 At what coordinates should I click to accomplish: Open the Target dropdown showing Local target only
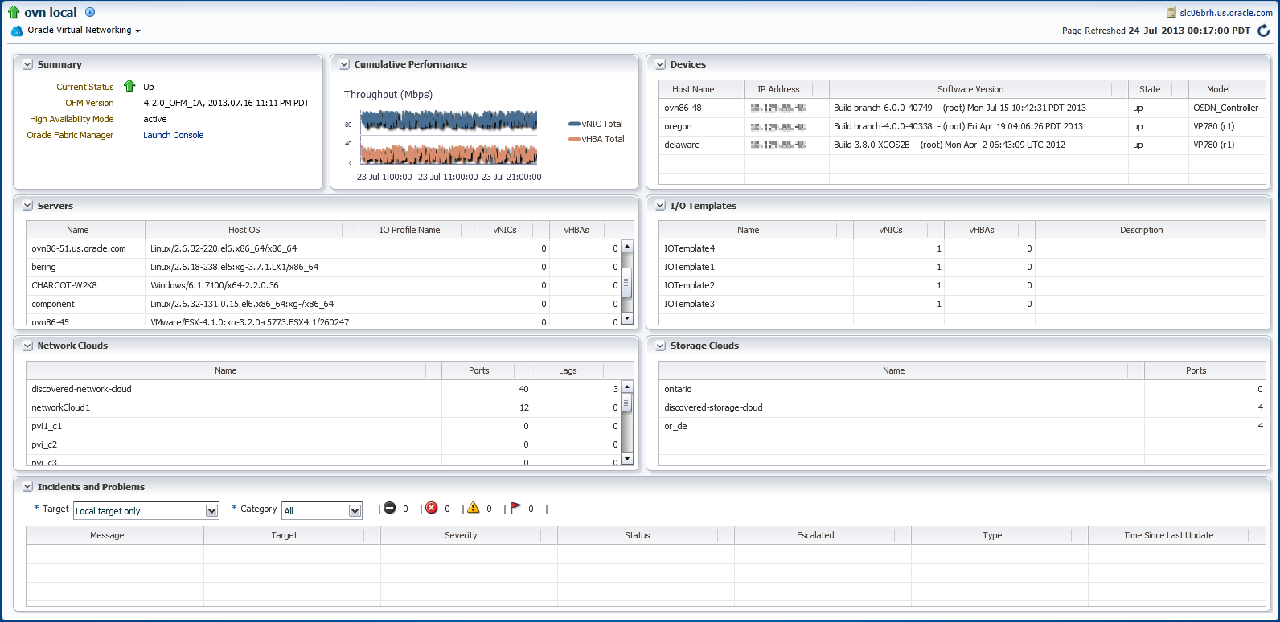pos(146,511)
